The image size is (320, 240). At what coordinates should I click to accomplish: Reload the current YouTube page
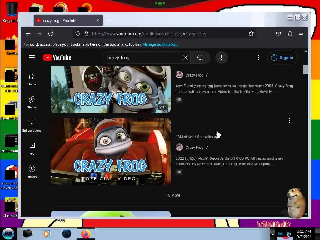[51, 34]
